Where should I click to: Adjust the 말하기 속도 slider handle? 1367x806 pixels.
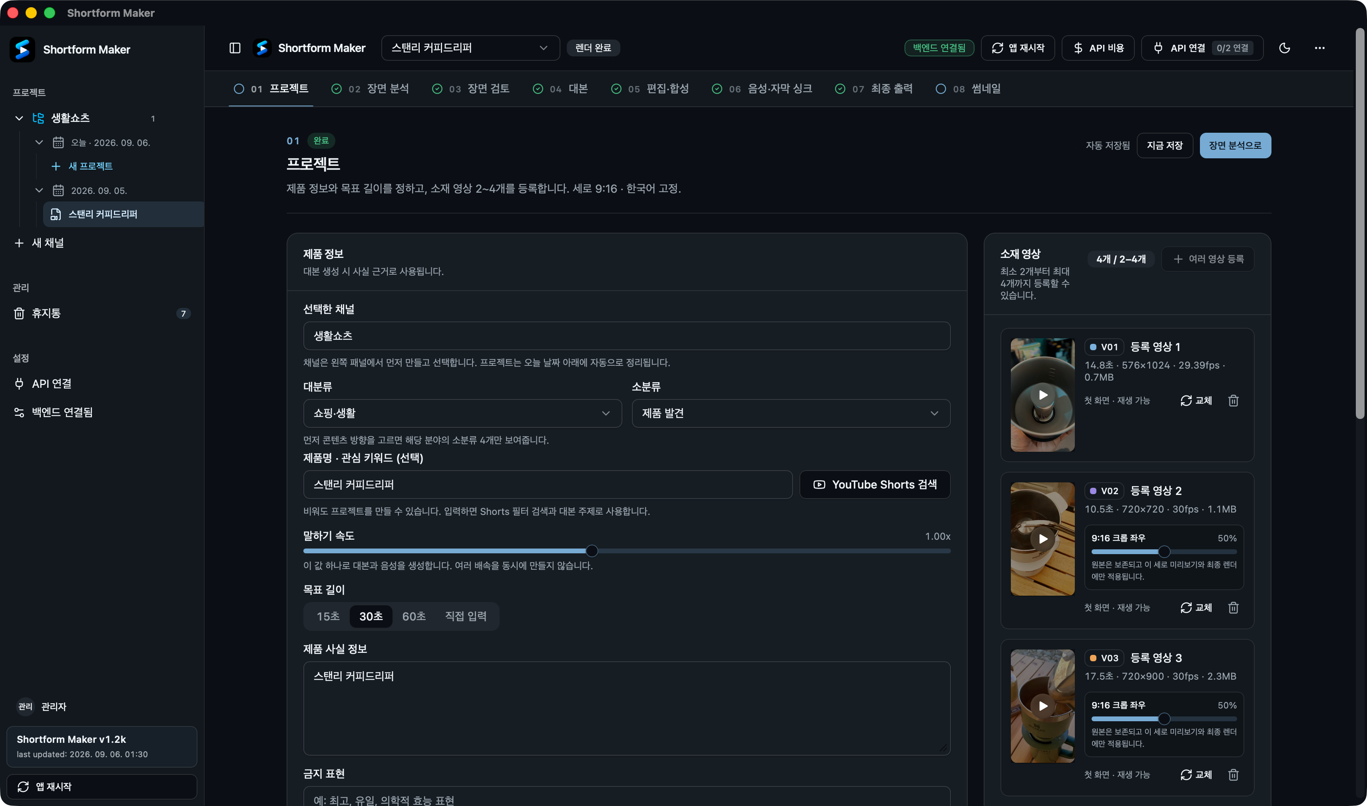point(592,551)
